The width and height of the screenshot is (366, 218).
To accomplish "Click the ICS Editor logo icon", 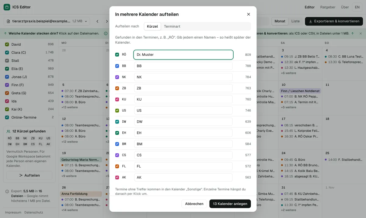I will click(7, 7).
